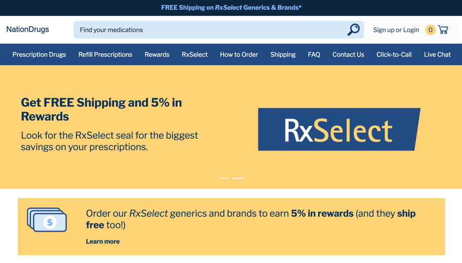Click the cart item count badge
The width and height of the screenshot is (462, 263).
point(430,30)
